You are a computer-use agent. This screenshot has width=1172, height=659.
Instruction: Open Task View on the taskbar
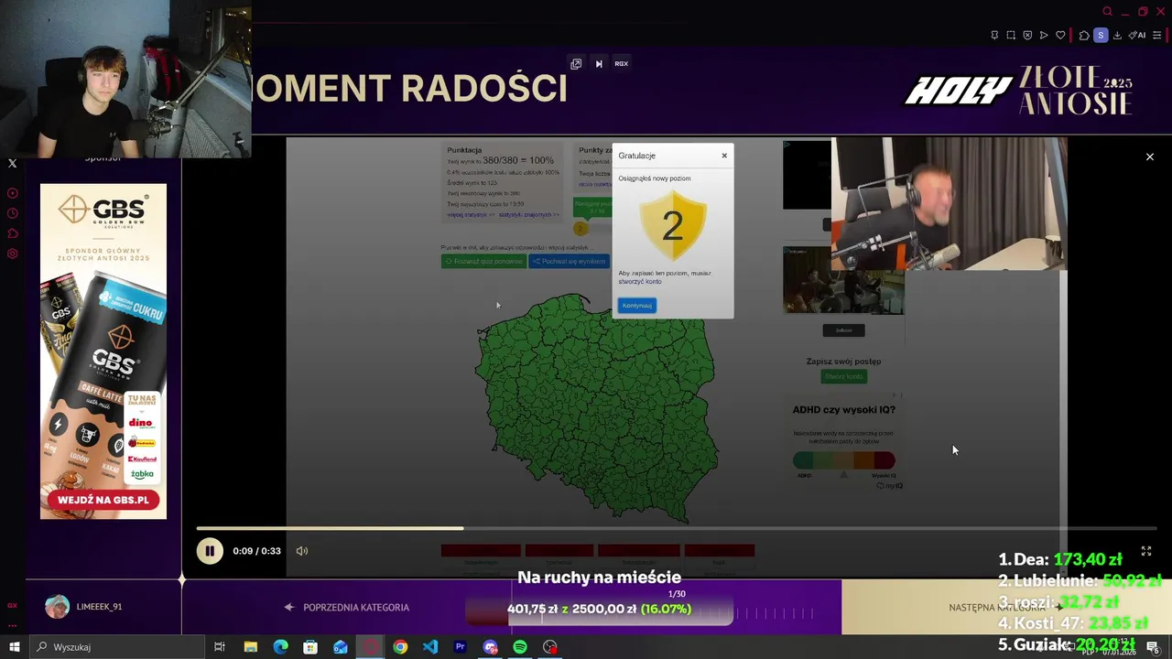220,647
